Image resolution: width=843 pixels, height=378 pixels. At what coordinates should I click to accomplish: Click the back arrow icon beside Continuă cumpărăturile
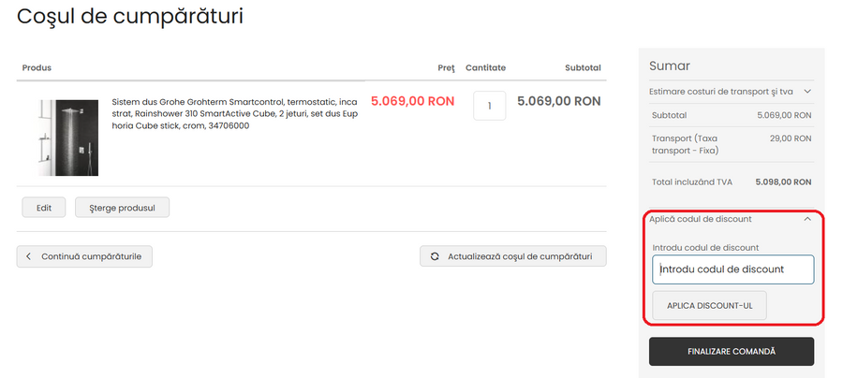click(29, 256)
